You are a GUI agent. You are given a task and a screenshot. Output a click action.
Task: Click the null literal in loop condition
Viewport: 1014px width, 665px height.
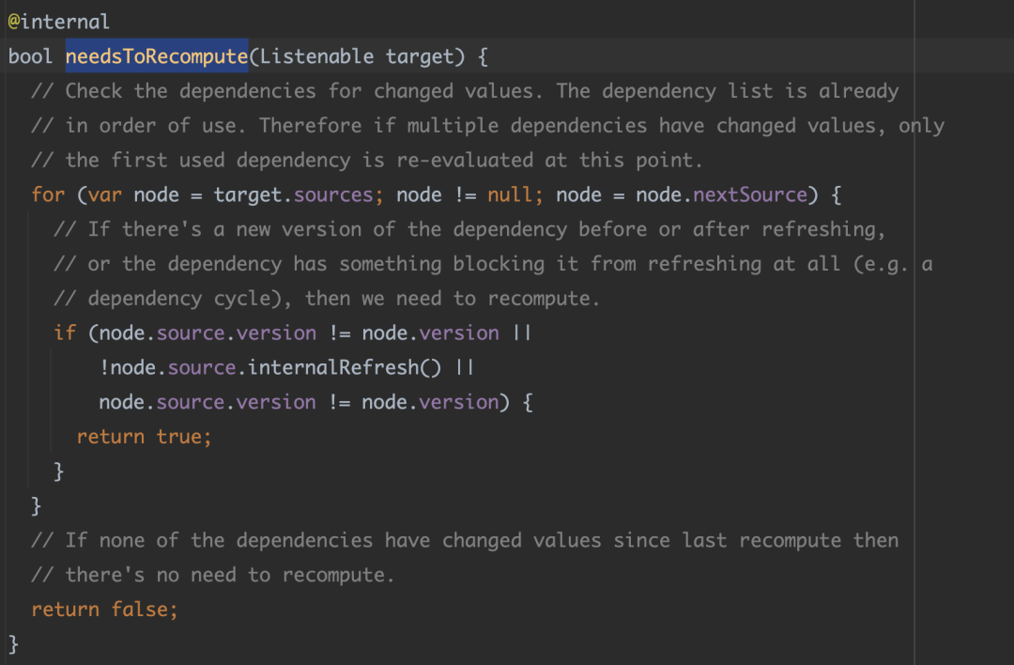(510, 195)
